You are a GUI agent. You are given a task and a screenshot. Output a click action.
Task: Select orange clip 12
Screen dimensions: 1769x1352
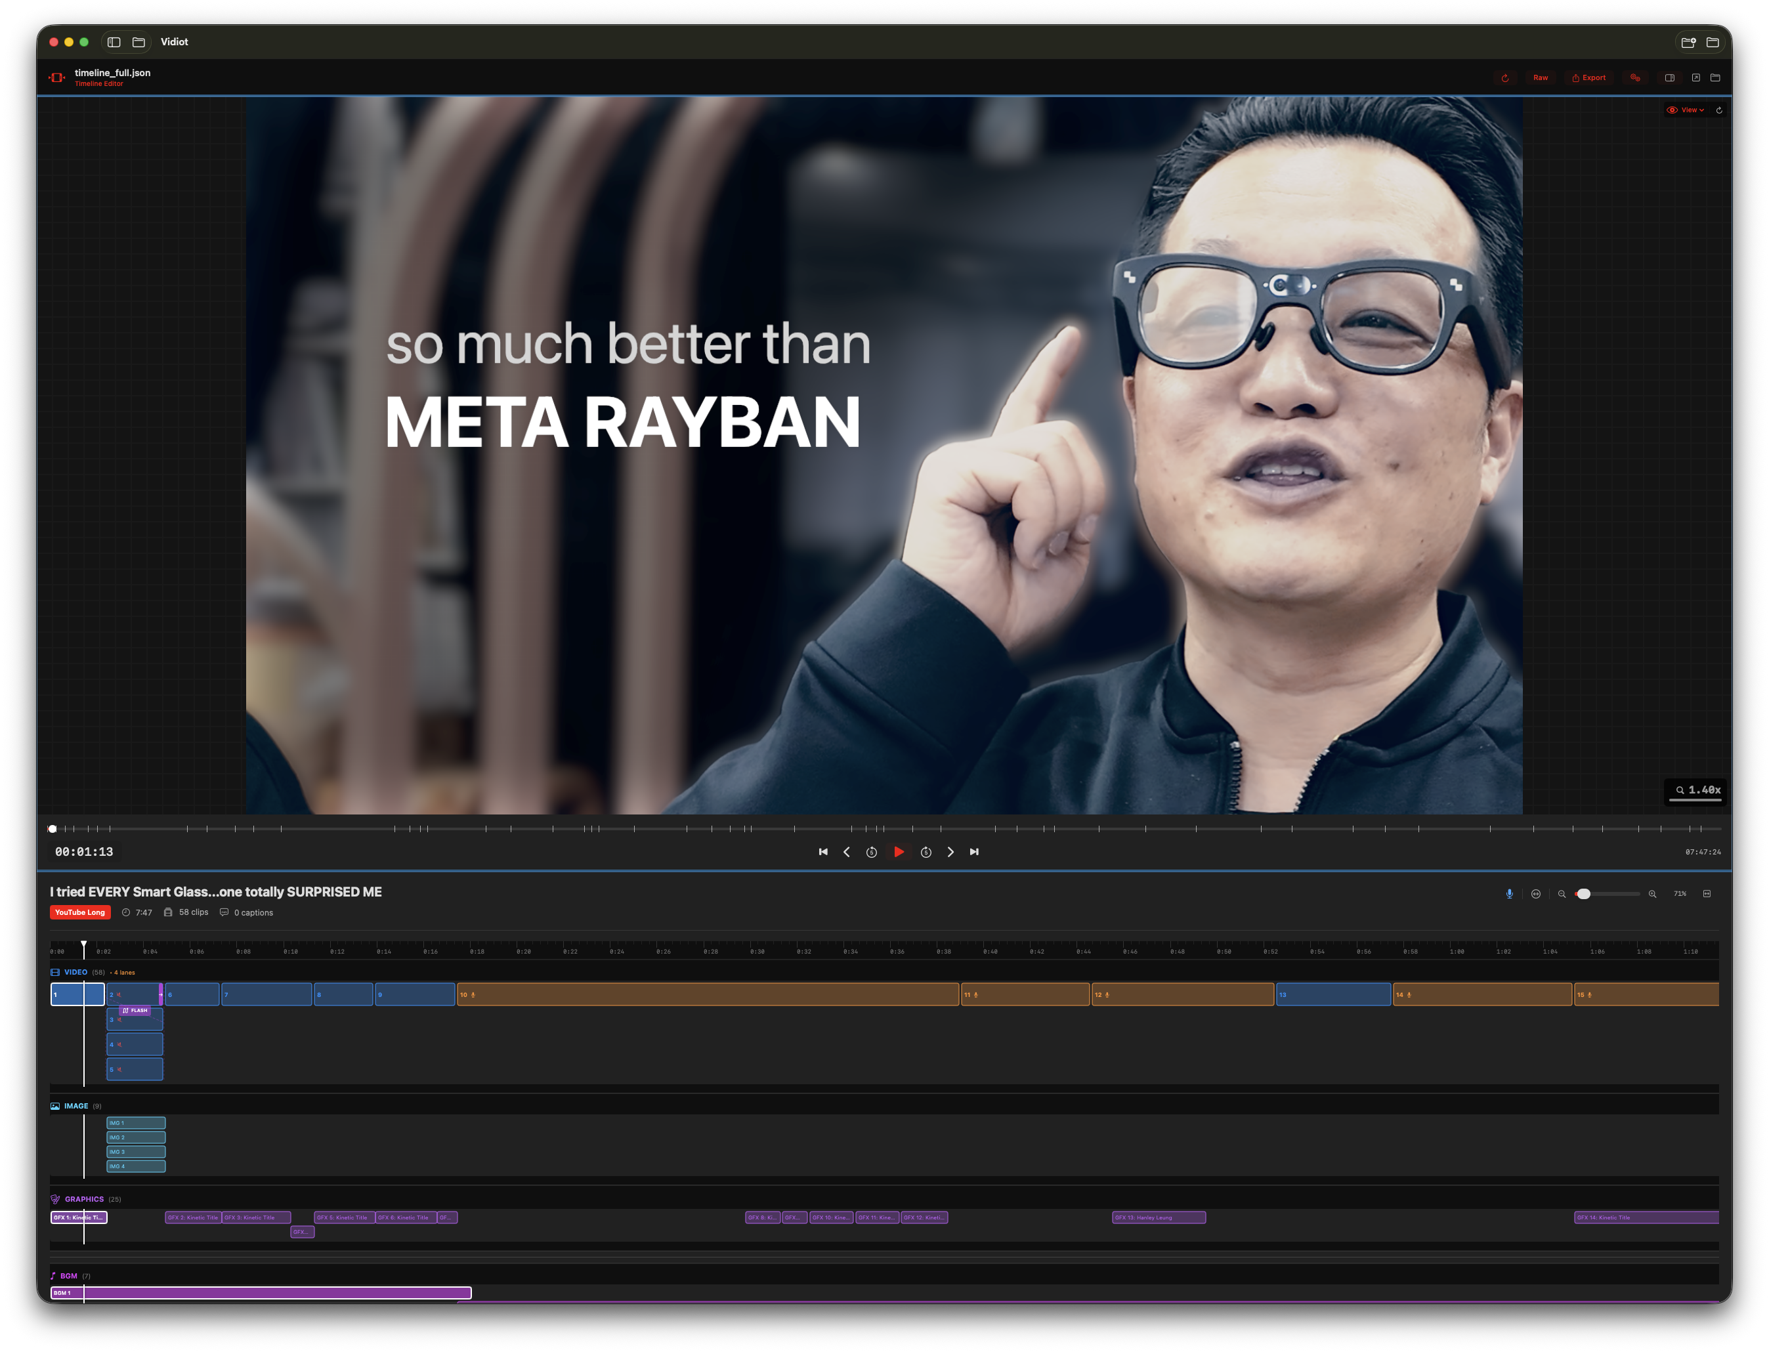(1182, 994)
